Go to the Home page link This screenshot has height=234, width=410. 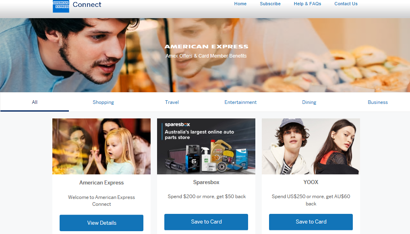click(x=240, y=4)
